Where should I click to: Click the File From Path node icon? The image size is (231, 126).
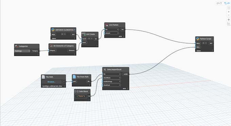click(x=74, y=77)
